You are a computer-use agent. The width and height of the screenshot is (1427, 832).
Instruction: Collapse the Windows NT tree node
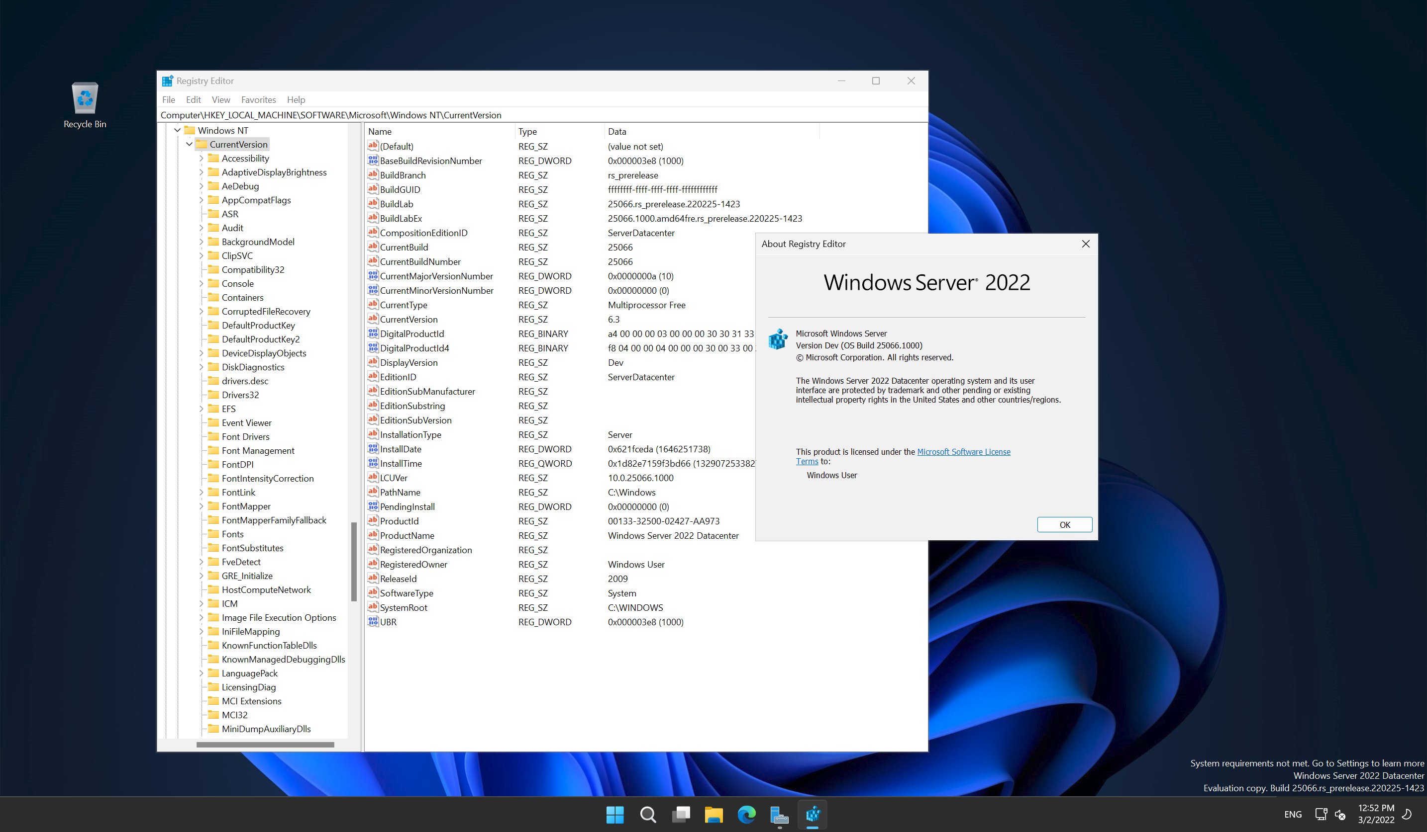click(177, 131)
